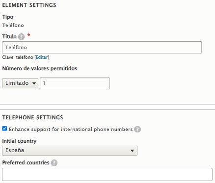Viewport: 215px width, 183px height.
Task: Click the help icon next to Preferred countries
Action: click(x=54, y=163)
